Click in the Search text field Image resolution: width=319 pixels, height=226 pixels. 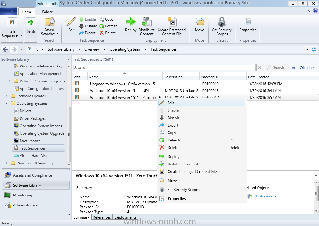pos(164,68)
